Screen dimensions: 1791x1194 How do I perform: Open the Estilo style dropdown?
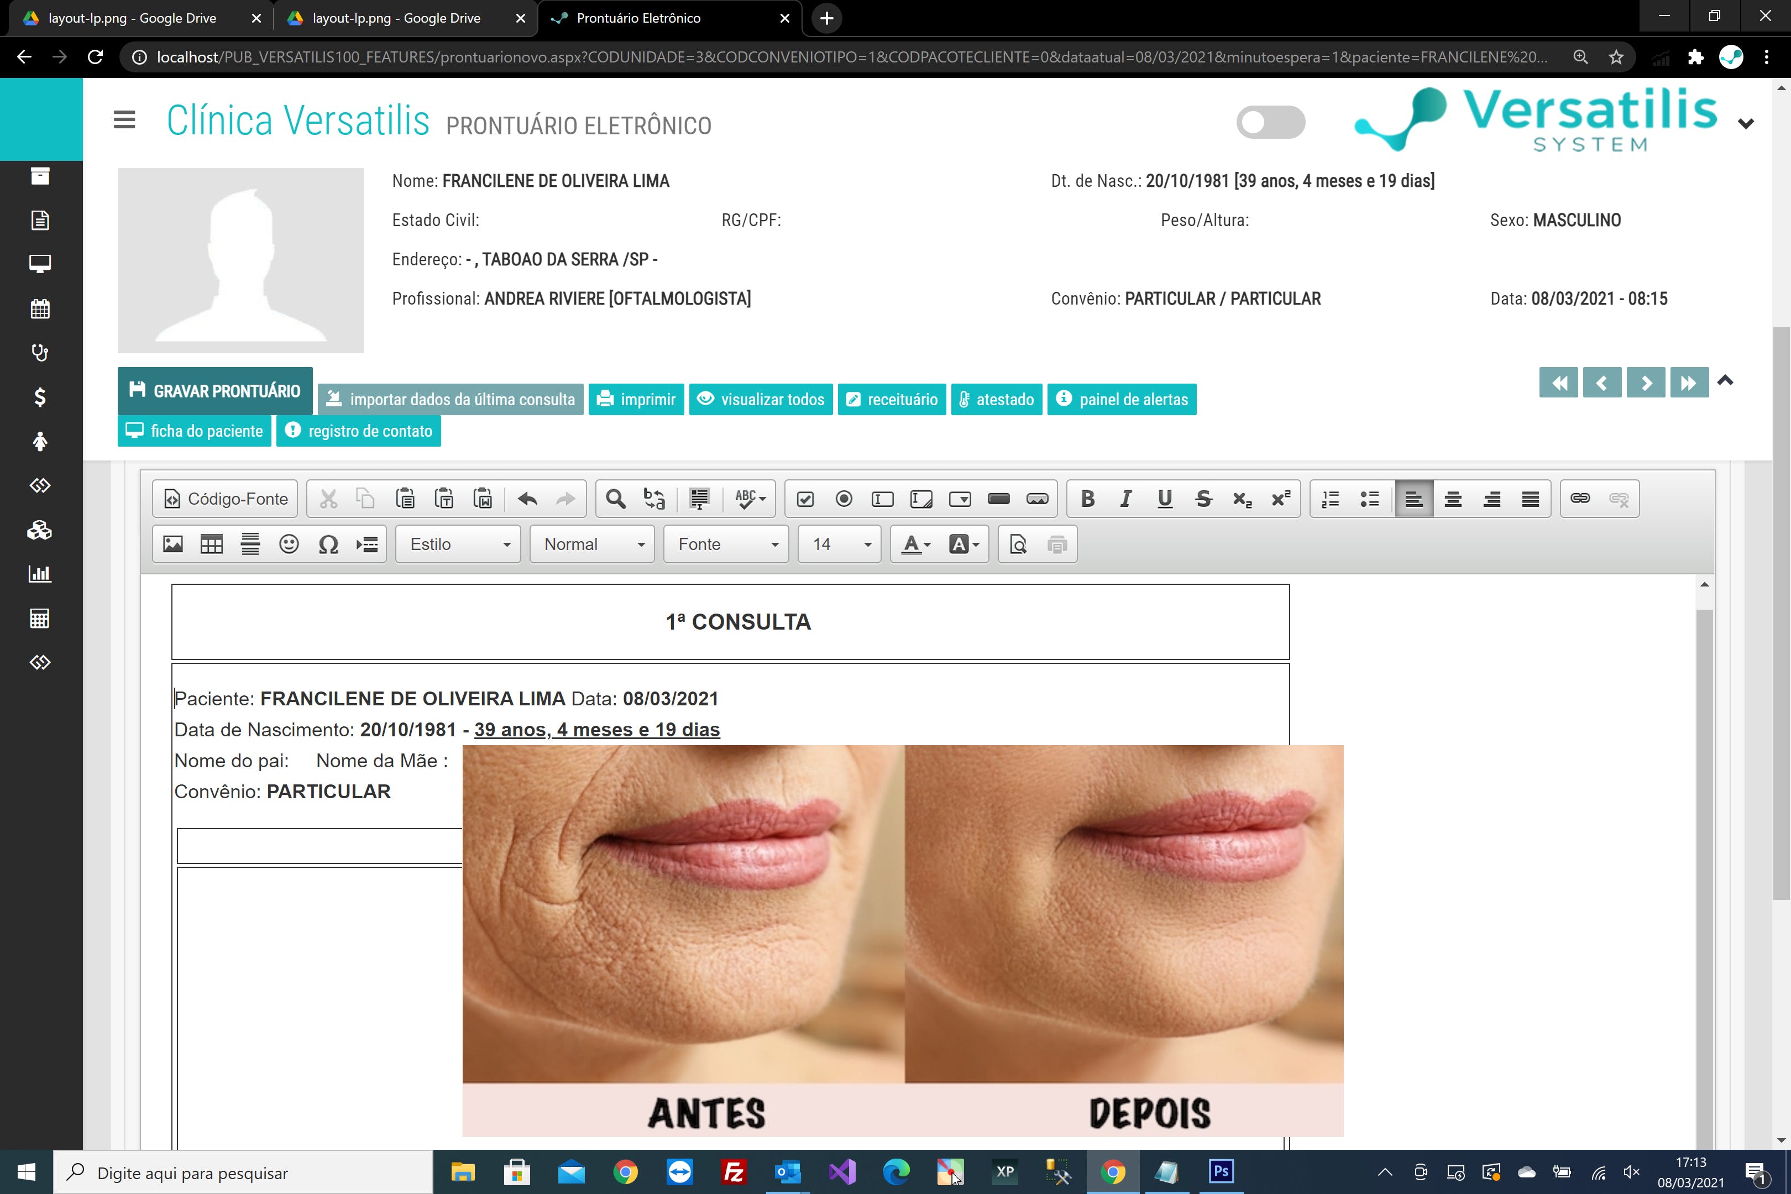(x=458, y=544)
